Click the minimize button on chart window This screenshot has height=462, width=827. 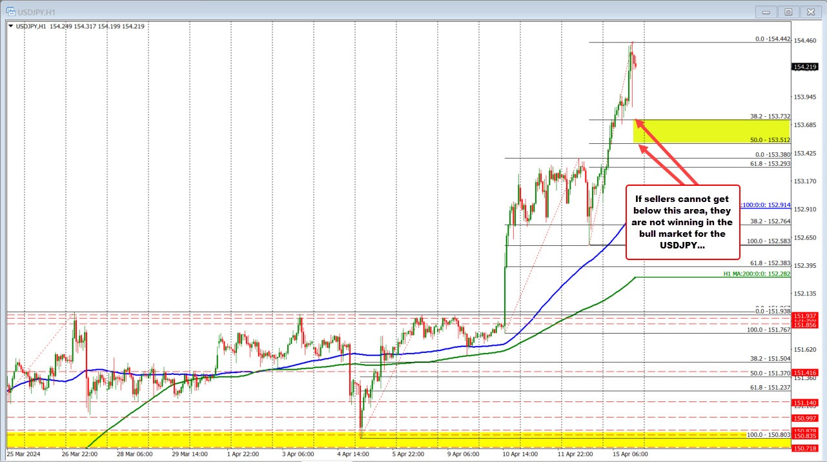coord(765,12)
